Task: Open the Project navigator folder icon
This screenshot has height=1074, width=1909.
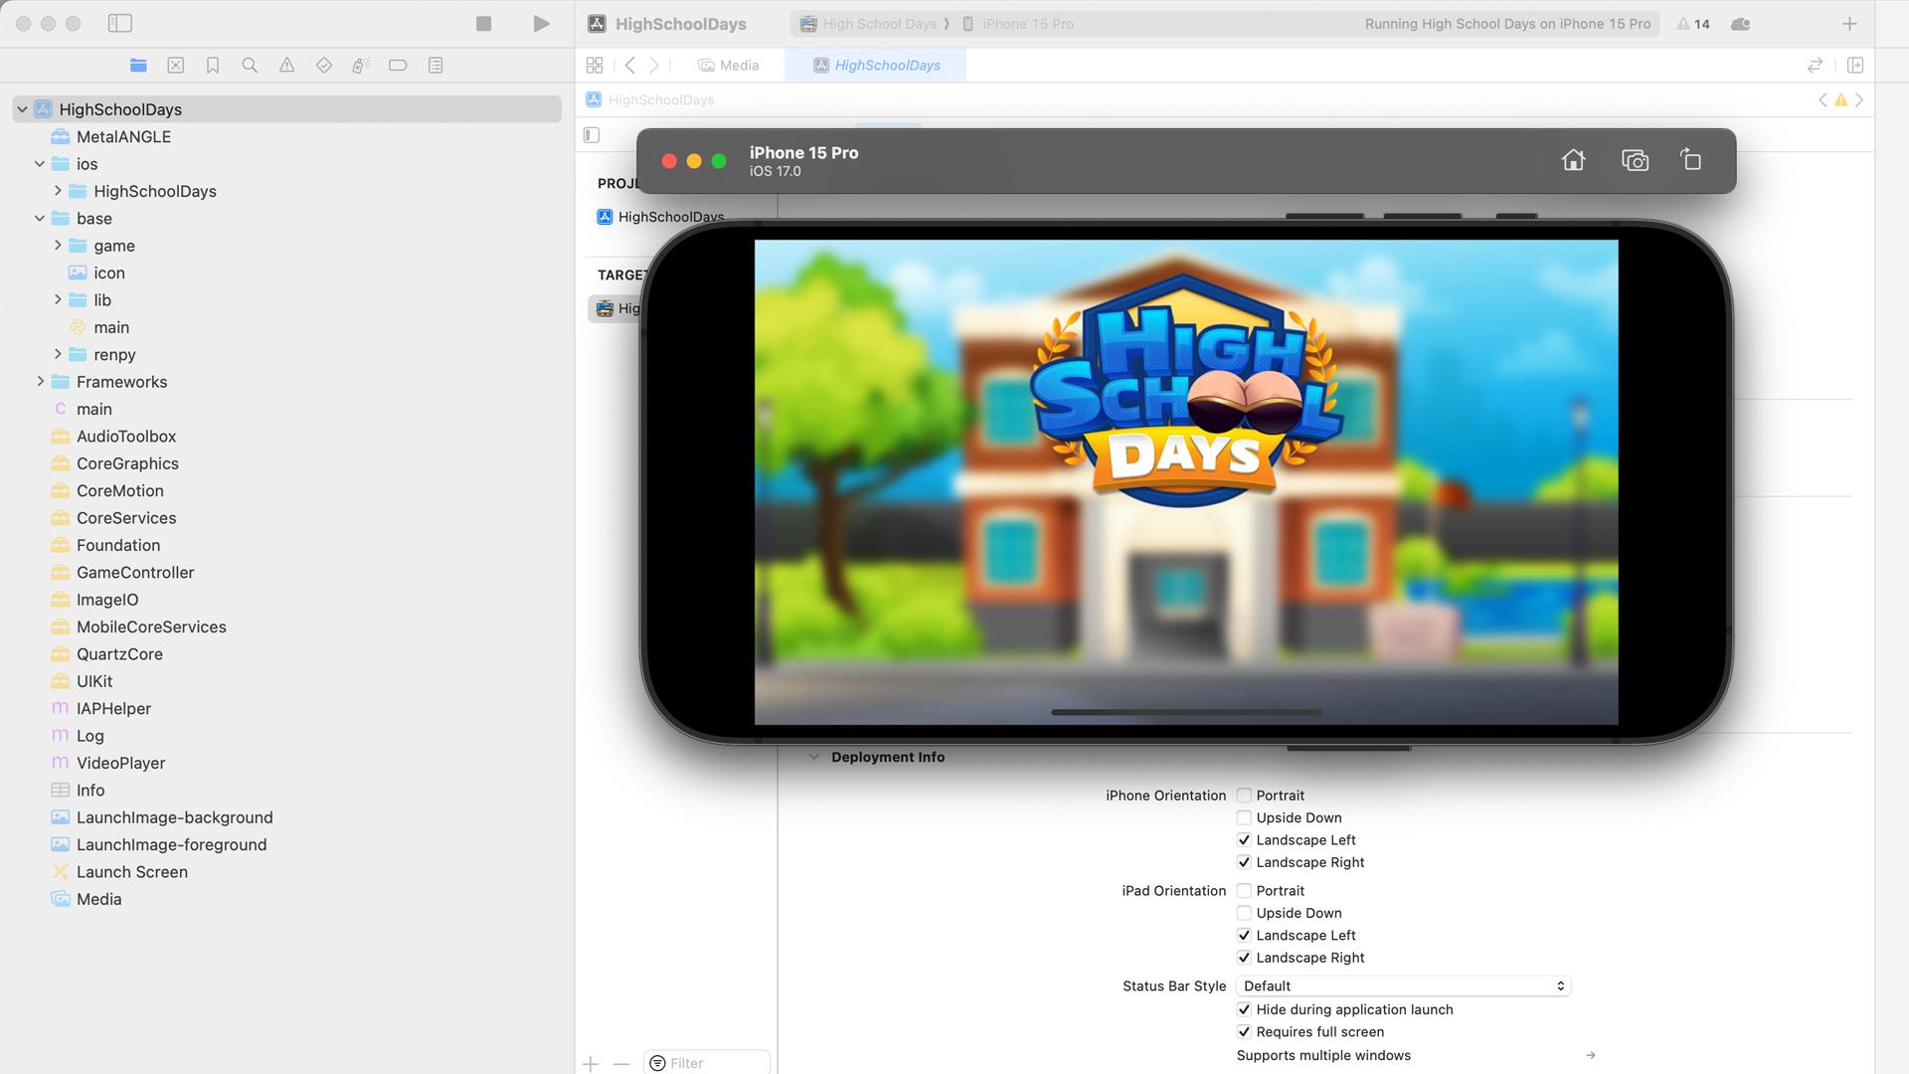Action: coord(138,65)
